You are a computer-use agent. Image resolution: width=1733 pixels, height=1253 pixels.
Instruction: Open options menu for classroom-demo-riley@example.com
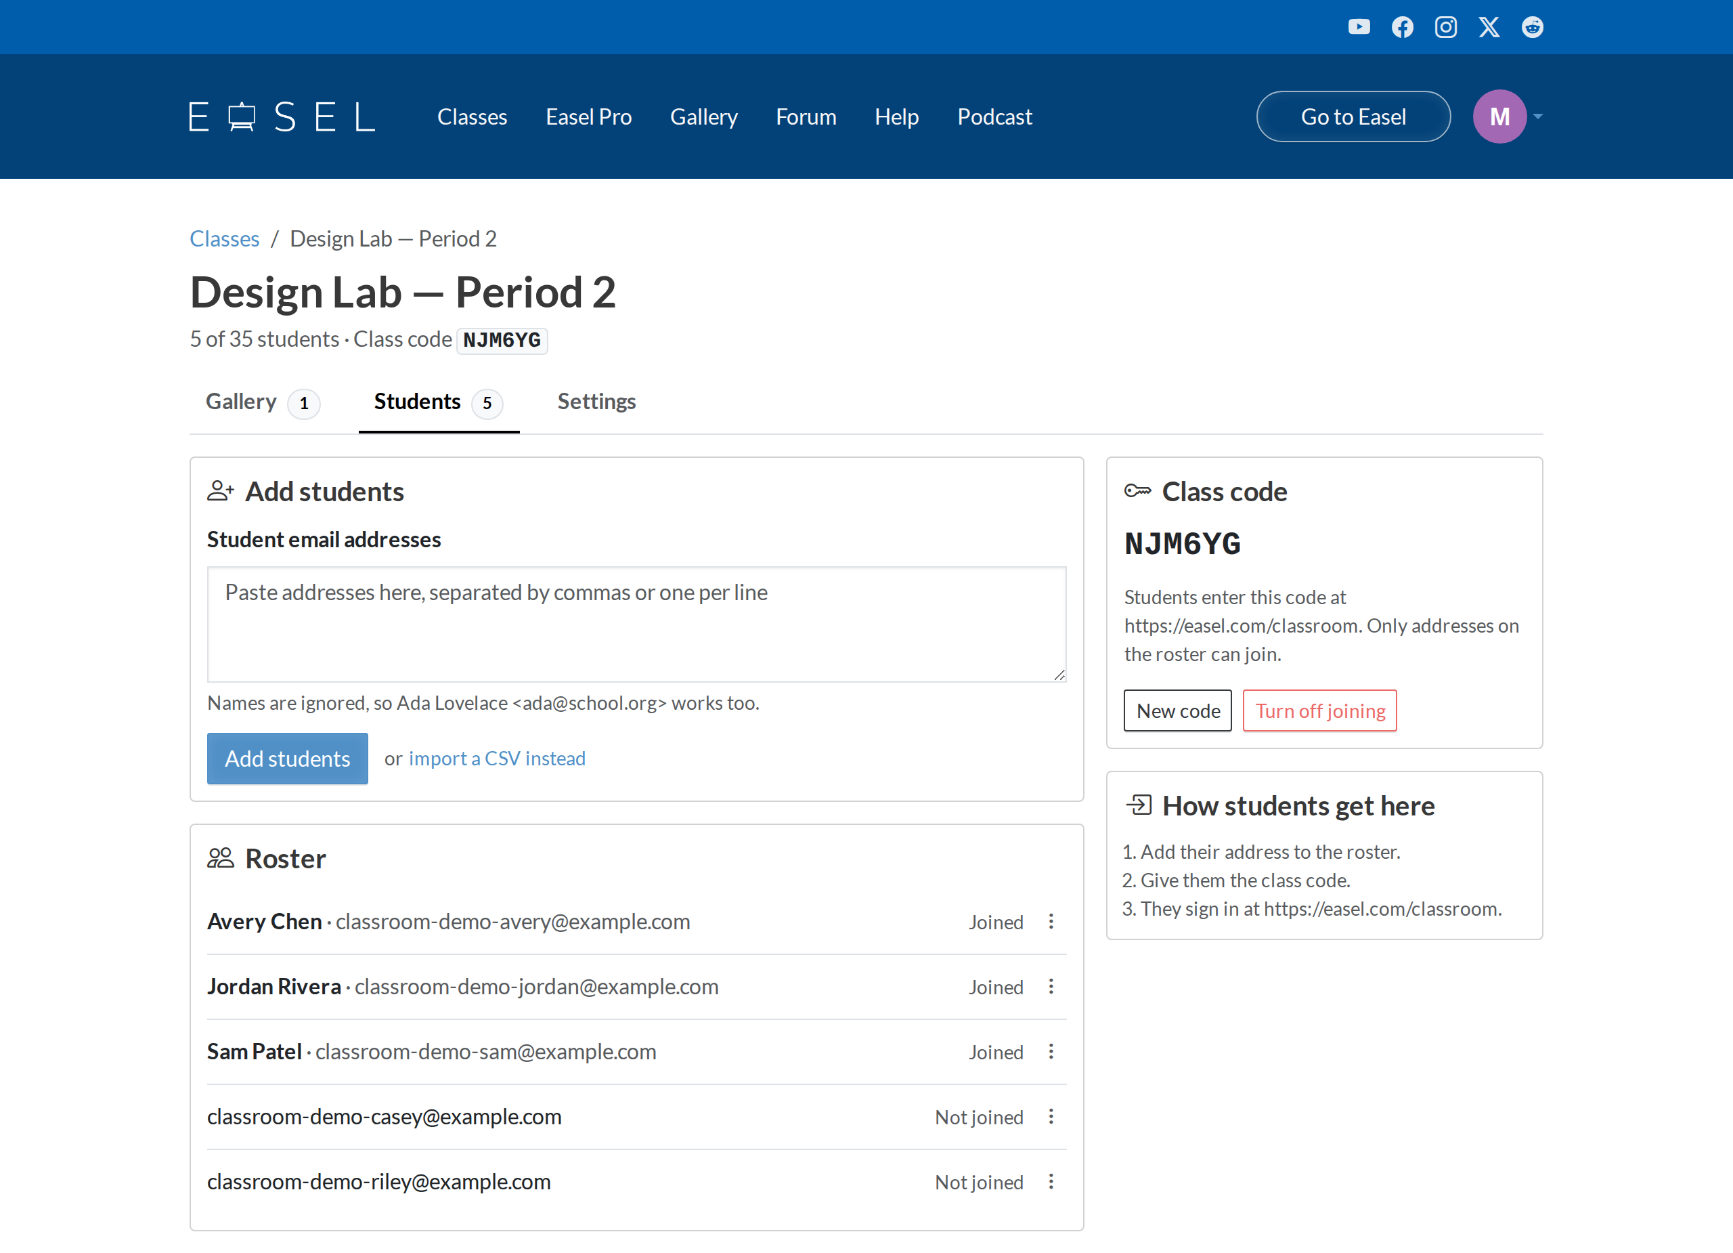1051,1181
